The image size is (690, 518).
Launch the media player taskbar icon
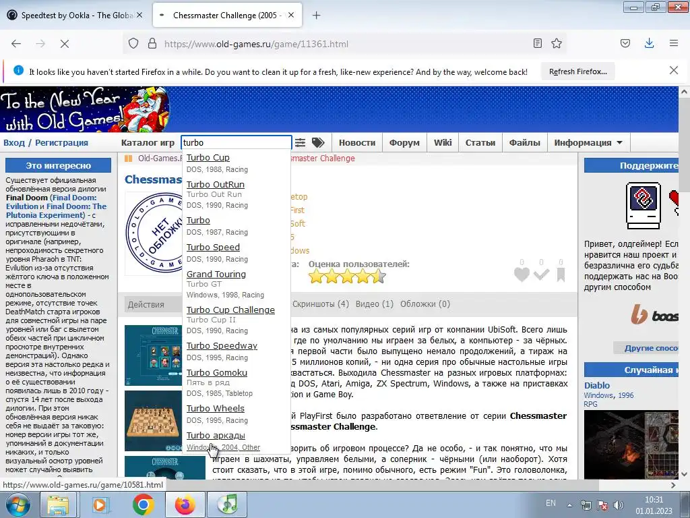(100, 505)
